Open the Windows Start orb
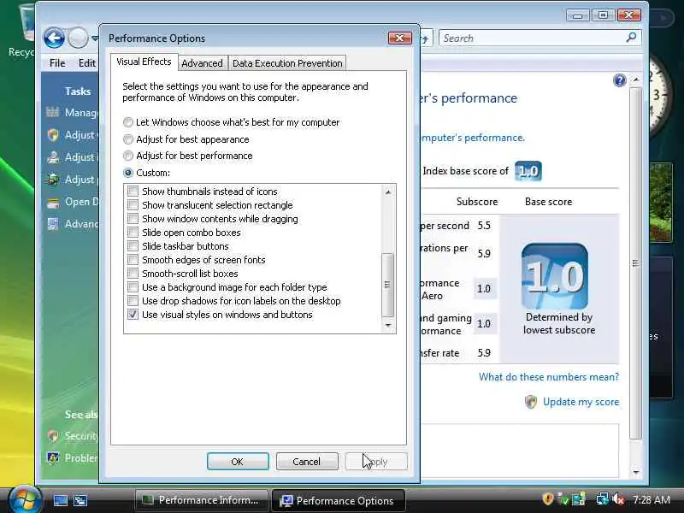The image size is (684, 513). click(x=25, y=499)
